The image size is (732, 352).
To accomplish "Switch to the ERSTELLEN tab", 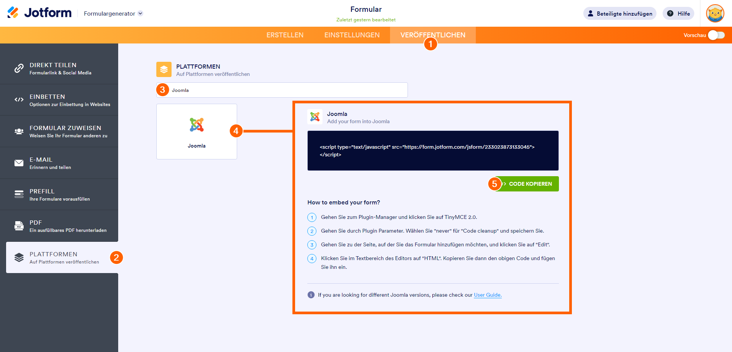I will [285, 35].
